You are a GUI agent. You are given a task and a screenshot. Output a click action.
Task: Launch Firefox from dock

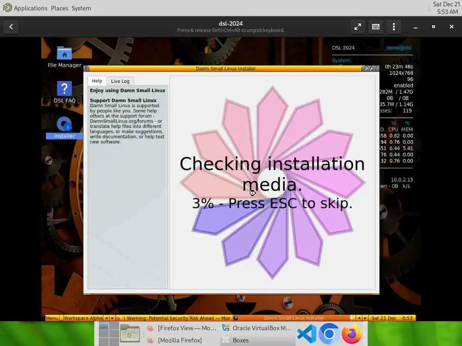352,334
